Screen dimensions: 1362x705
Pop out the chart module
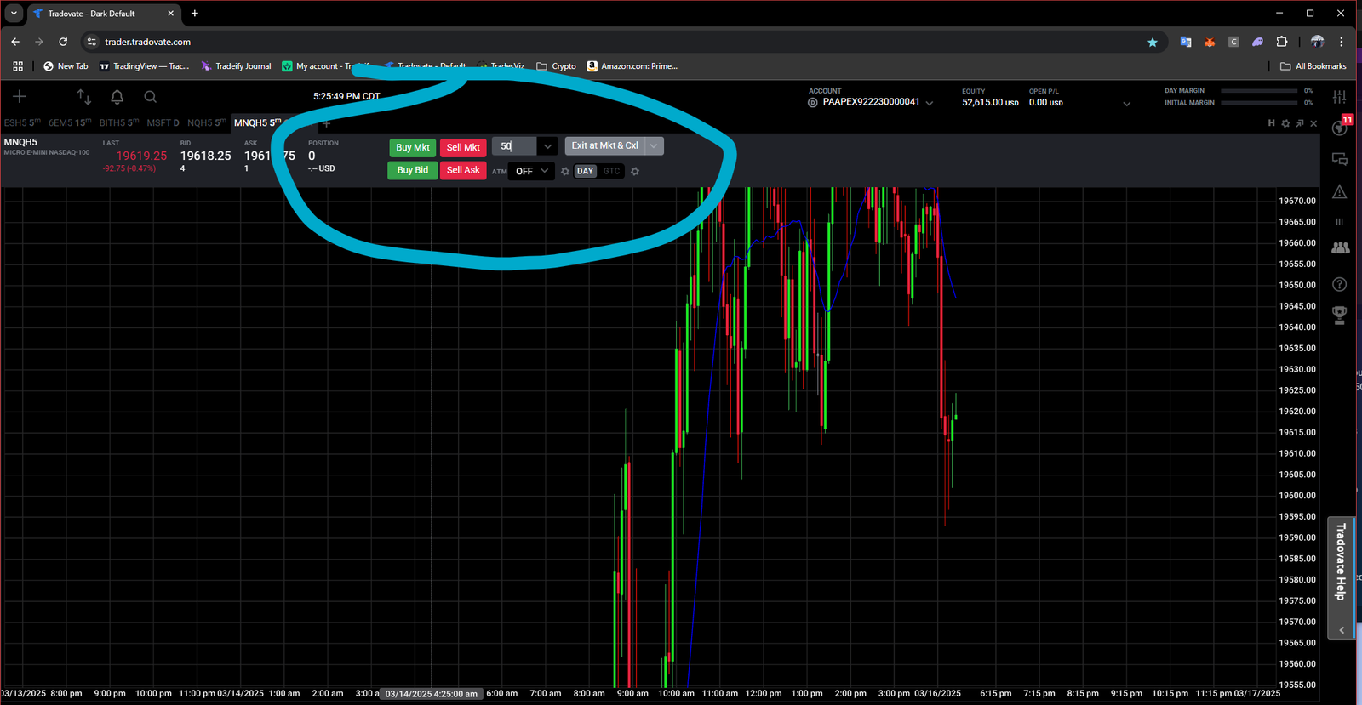pyautogui.click(x=1300, y=123)
